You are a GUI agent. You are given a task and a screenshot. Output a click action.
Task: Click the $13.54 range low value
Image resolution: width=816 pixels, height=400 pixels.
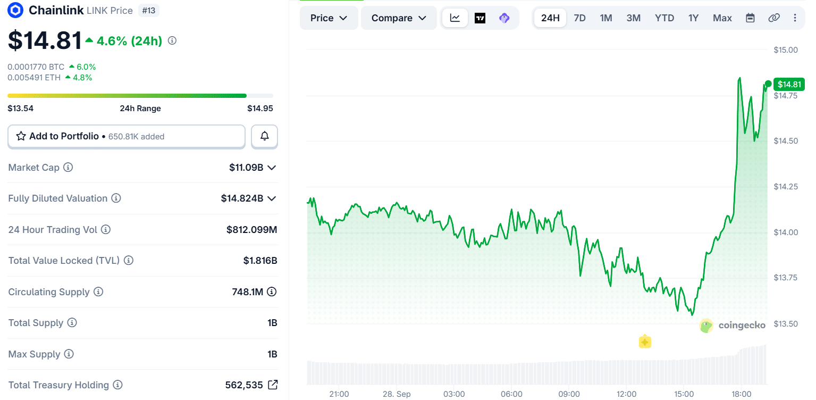[x=21, y=109]
